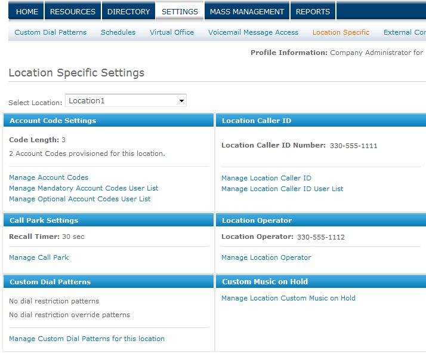The height and width of the screenshot is (353, 426).
Task: Click the Select Location: label
Action: click(35, 103)
